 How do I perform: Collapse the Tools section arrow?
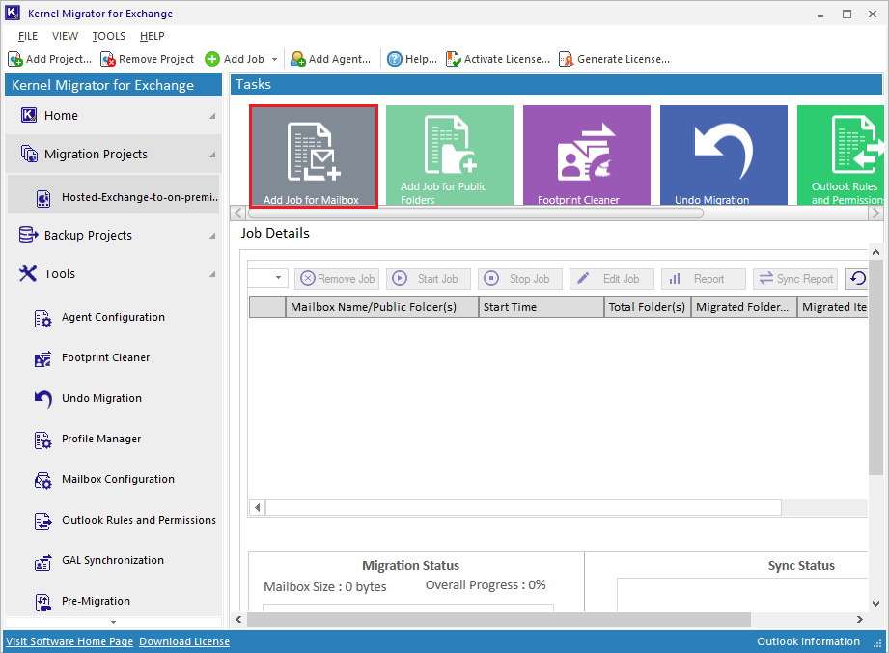click(x=212, y=274)
